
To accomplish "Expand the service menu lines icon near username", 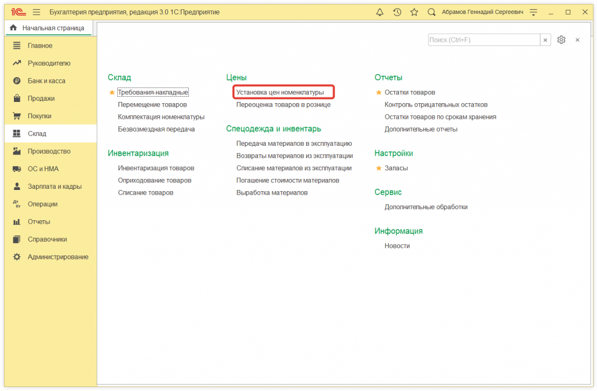I will pos(533,12).
